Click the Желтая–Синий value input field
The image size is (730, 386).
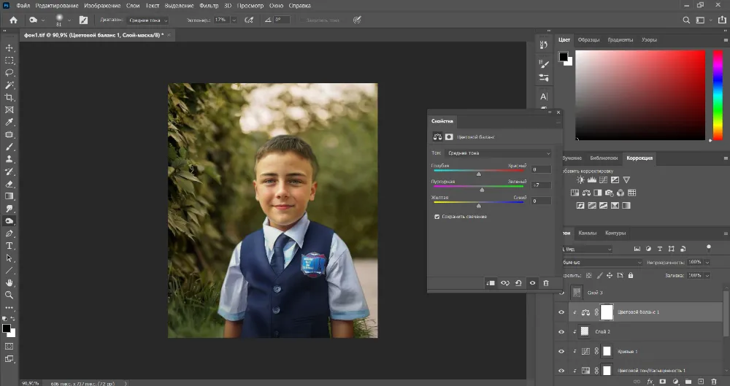(541, 201)
